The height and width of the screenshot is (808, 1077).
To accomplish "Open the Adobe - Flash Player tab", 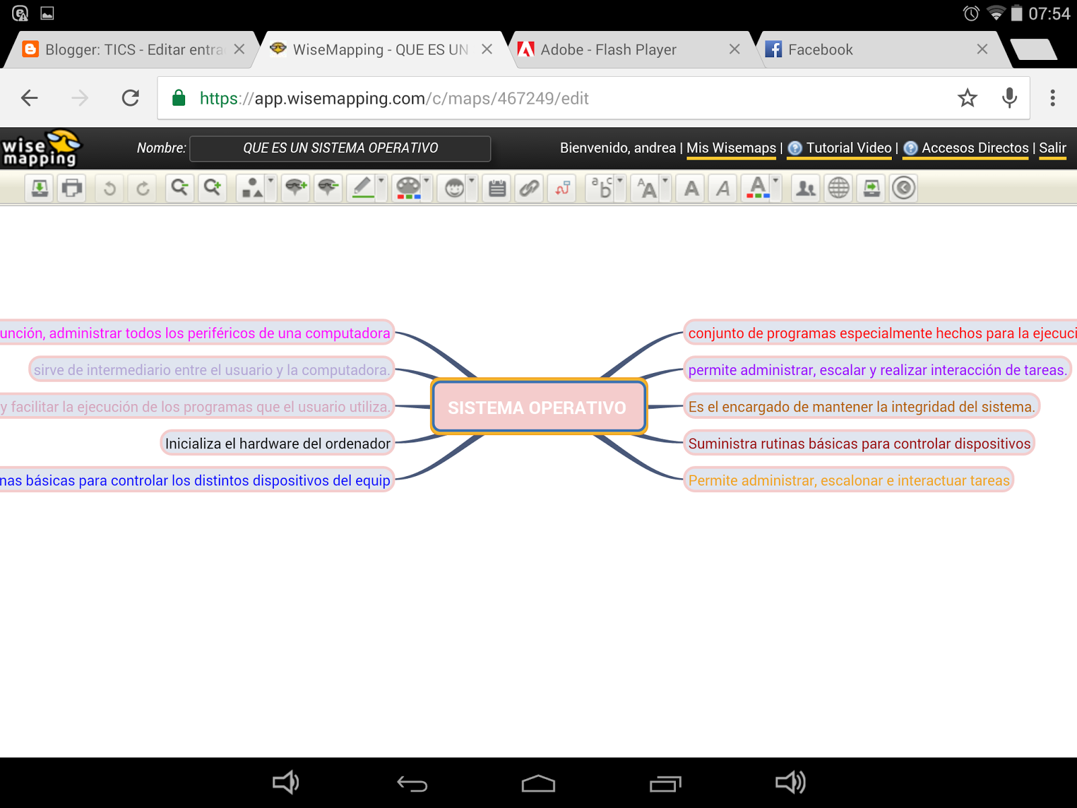I will pyautogui.click(x=606, y=49).
